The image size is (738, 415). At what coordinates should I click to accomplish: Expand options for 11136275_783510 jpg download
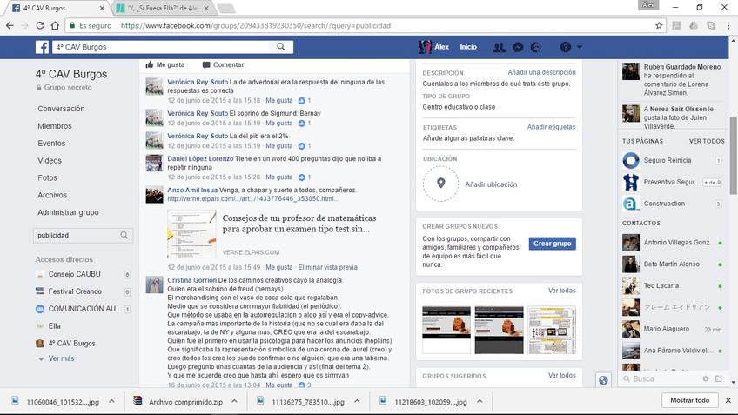pyautogui.click(x=357, y=401)
